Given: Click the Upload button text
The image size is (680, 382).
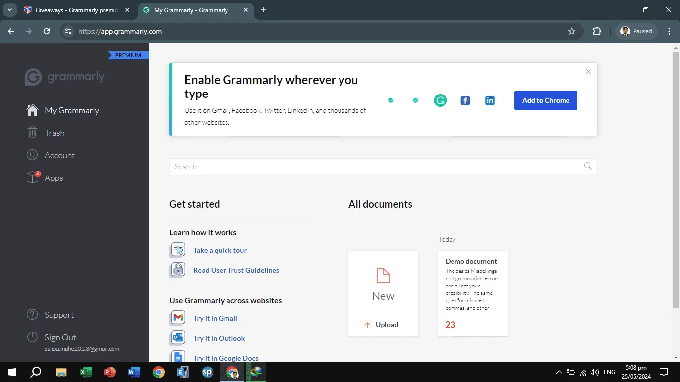Looking at the screenshot, I should coord(387,325).
